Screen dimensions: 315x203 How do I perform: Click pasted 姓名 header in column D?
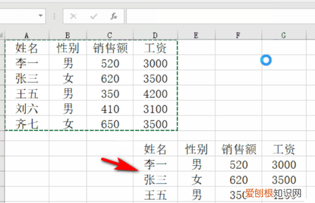point(155,148)
